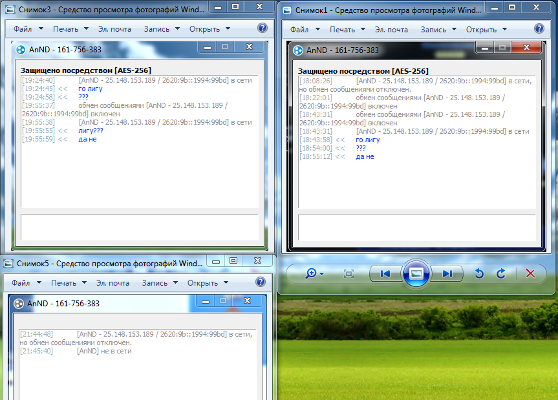Open Запись menu in Снимок3 window
The image size is (558, 400).
162,29
